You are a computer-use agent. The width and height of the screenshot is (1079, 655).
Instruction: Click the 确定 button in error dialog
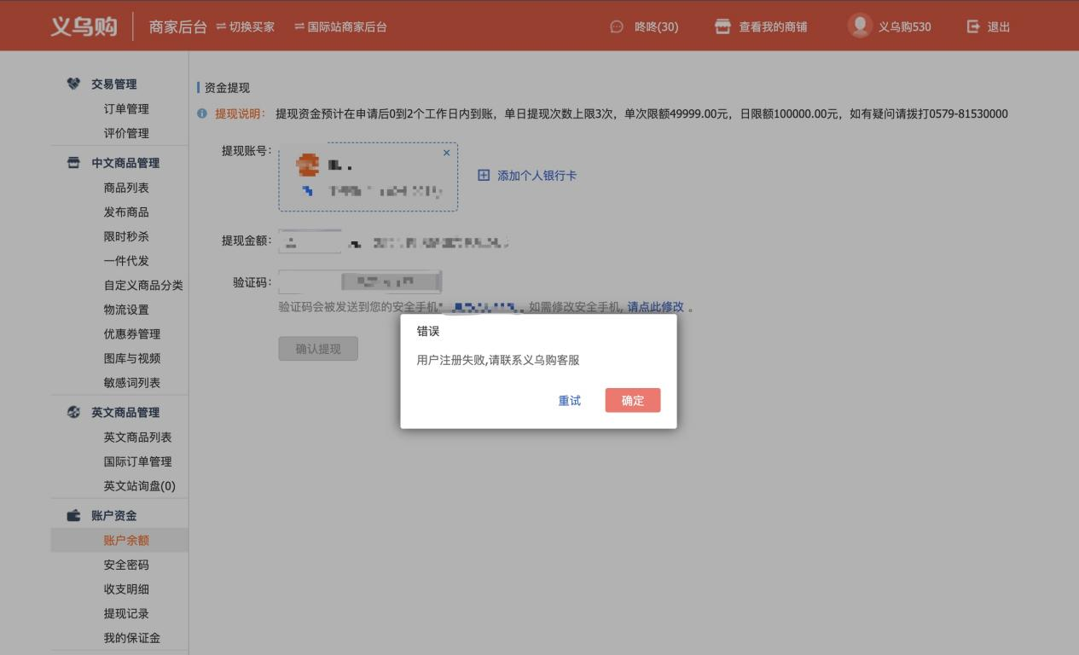(x=632, y=400)
